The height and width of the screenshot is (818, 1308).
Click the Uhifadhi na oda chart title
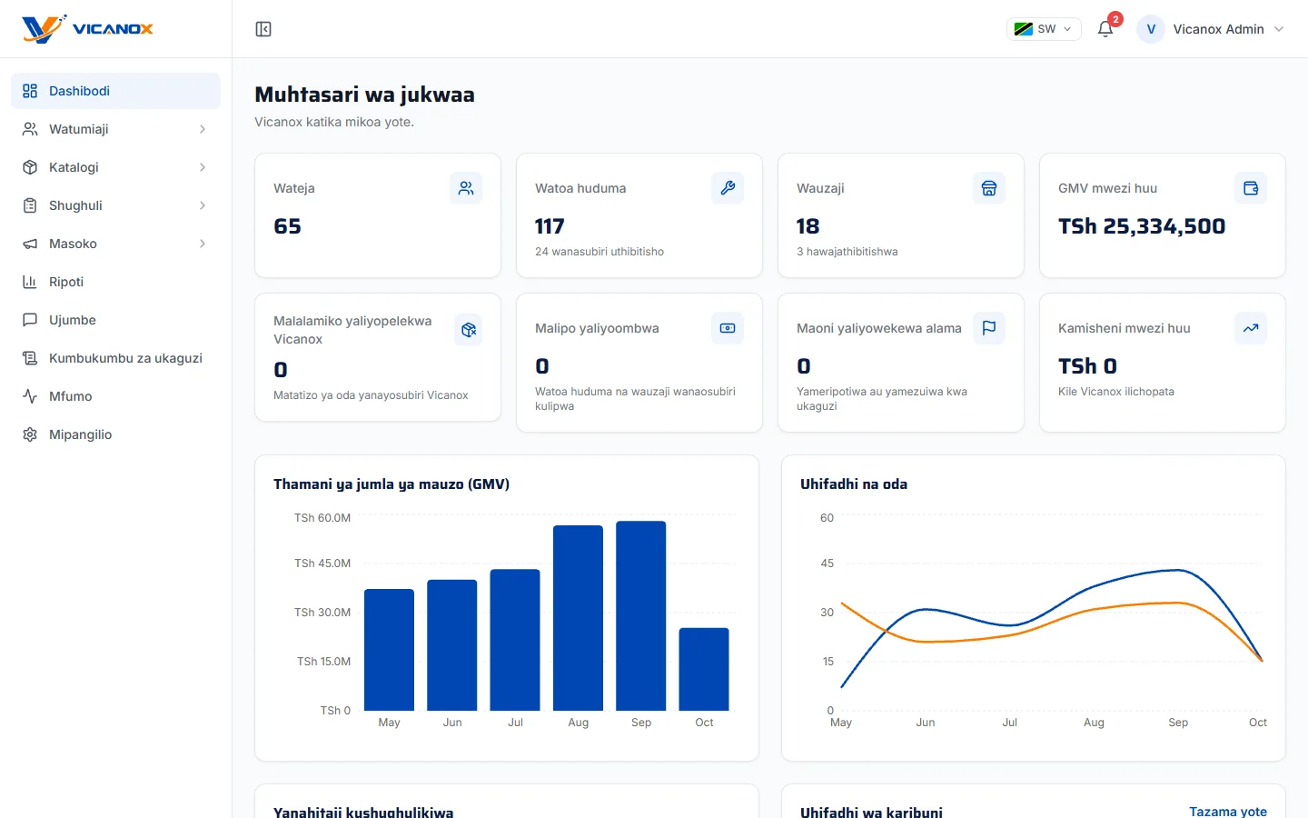tap(854, 484)
